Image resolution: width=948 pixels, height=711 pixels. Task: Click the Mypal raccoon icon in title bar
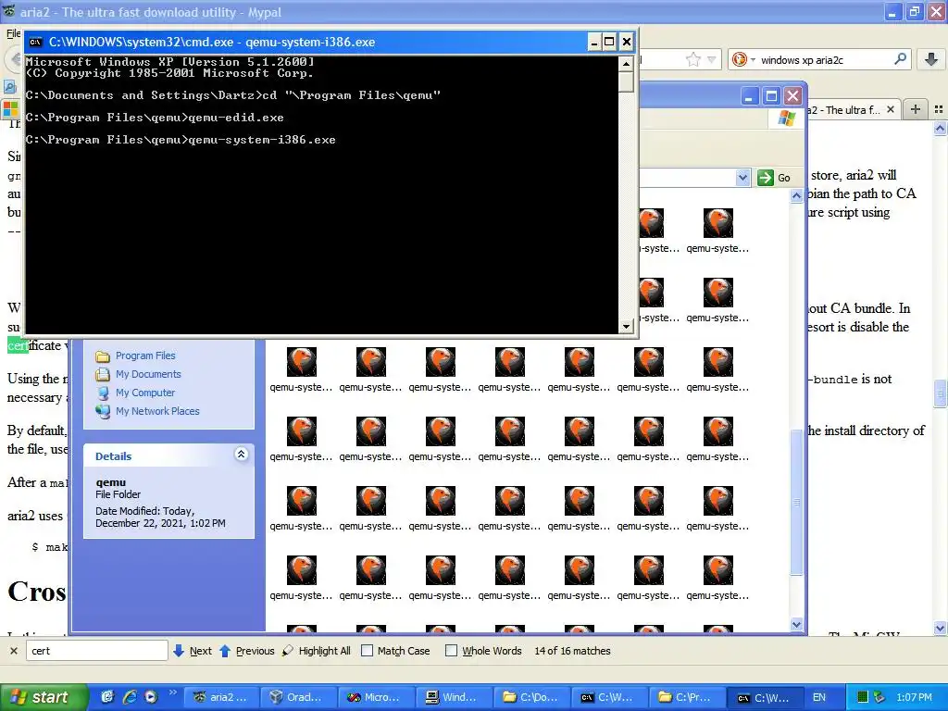[x=8, y=11]
